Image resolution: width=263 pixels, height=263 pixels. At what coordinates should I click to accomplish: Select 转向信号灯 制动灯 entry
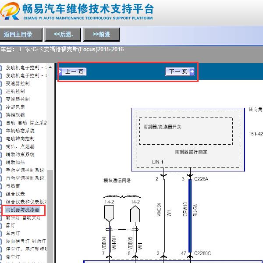pyautogui.click(x=26, y=241)
